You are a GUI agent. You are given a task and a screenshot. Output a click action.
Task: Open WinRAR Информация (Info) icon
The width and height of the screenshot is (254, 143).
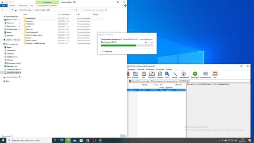[183, 75]
